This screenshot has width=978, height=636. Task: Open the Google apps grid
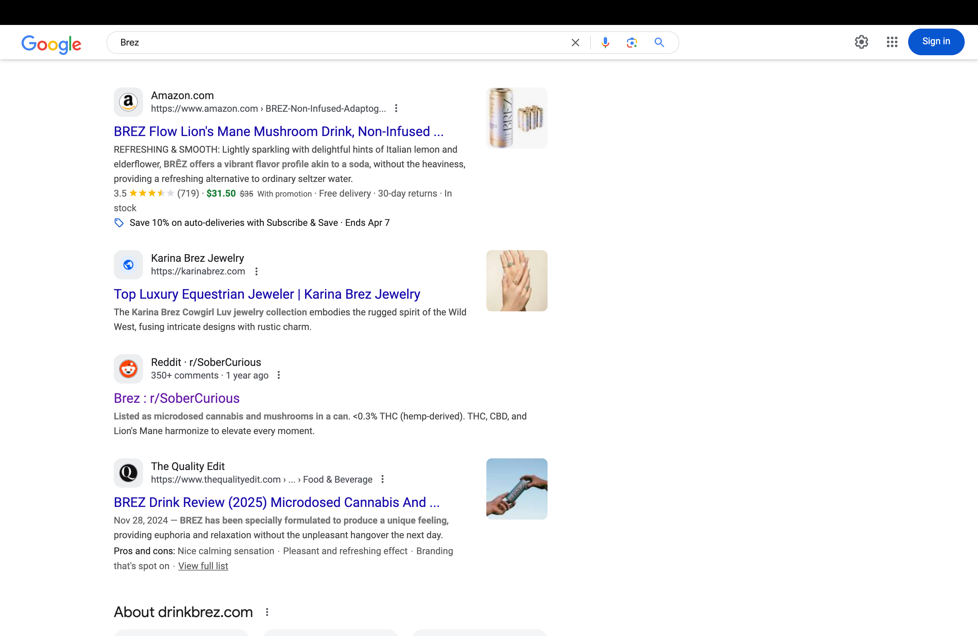tap(892, 42)
